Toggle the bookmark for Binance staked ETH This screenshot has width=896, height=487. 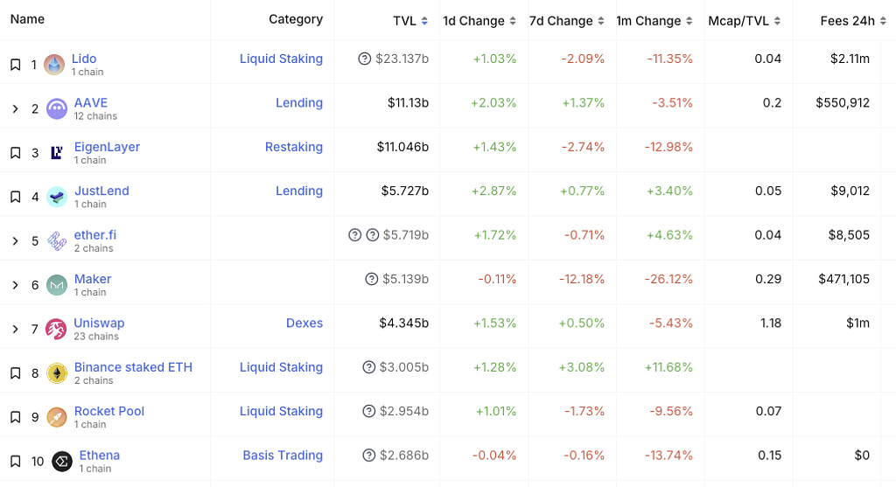(x=15, y=373)
